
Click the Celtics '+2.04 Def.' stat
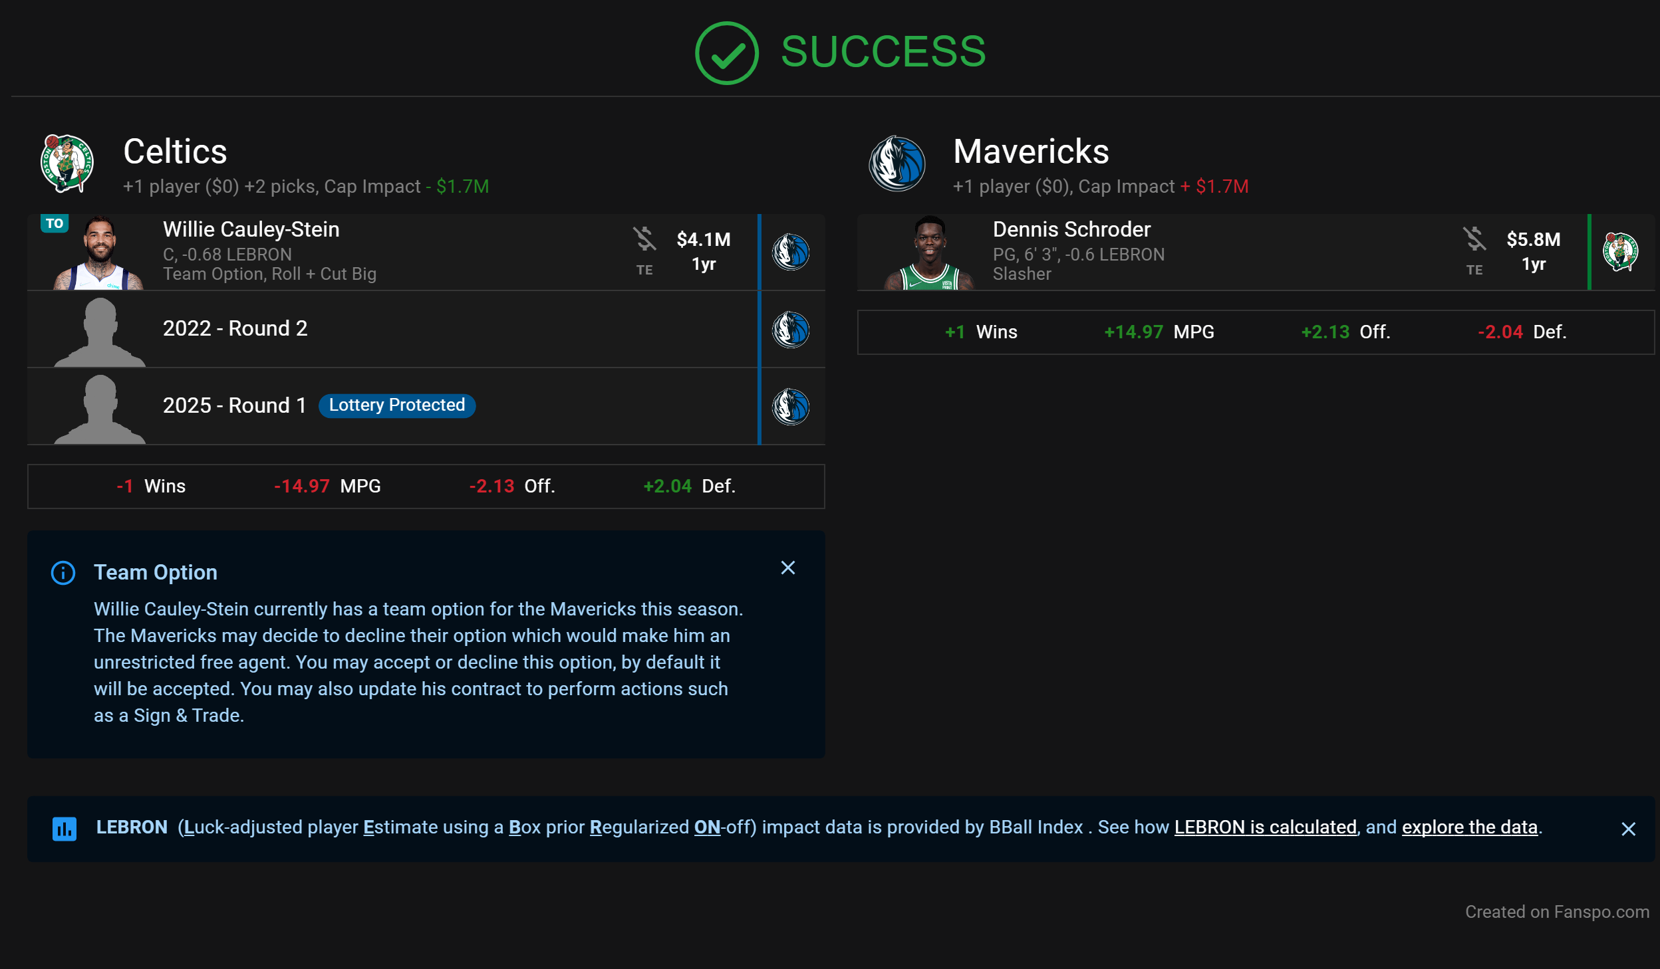689,486
